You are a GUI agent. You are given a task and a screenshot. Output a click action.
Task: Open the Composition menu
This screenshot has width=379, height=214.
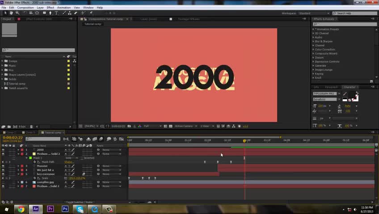pos(25,8)
